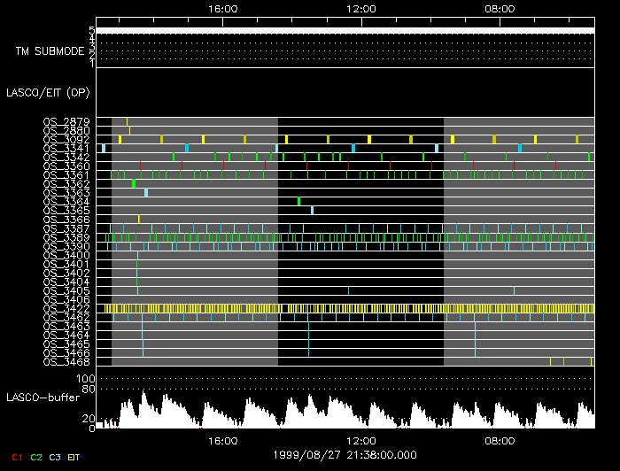Click the C3 legend label

point(56,456)
